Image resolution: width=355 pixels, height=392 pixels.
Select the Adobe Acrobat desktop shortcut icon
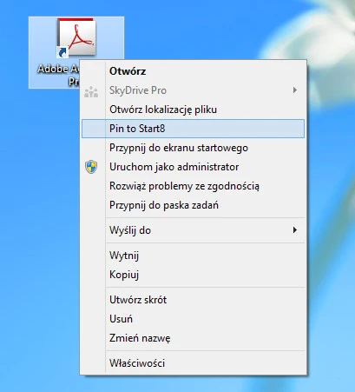point(76,37)
